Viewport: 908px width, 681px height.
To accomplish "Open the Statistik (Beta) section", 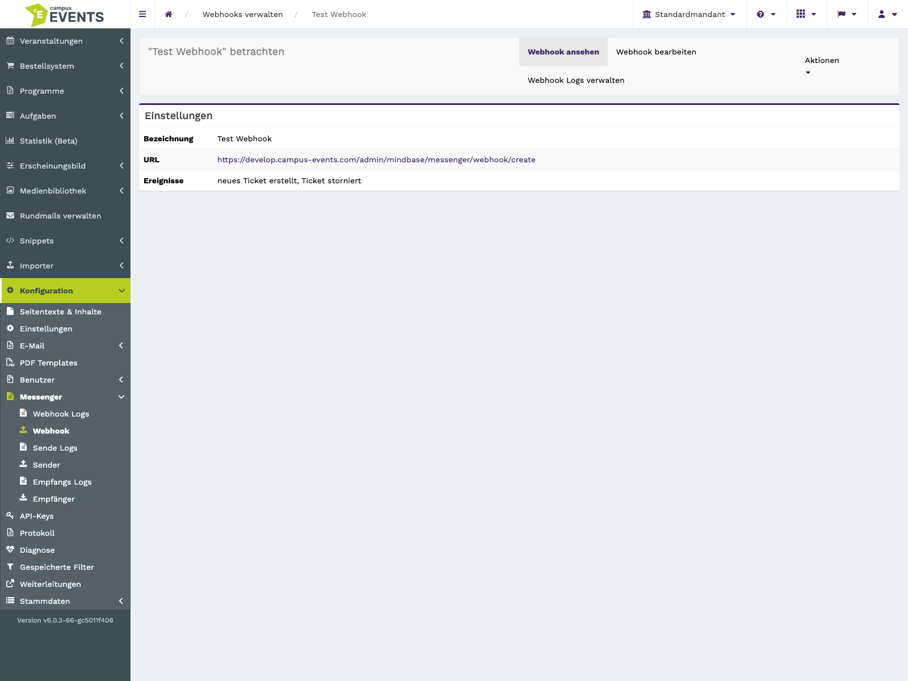I will tap(65, 141).
